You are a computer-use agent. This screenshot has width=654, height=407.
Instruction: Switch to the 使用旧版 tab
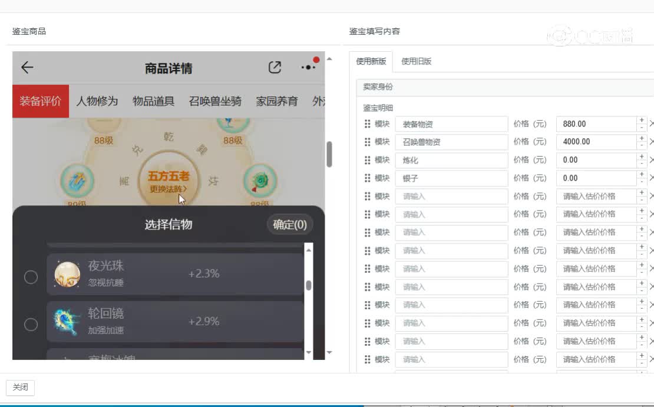click(417, 61)
